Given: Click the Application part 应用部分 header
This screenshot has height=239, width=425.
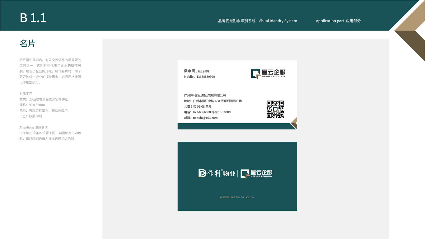Looking at the screenshot, I should 338,21.
